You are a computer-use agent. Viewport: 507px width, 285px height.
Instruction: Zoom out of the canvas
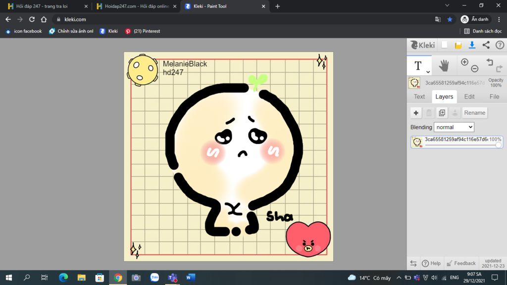[474, 68]
